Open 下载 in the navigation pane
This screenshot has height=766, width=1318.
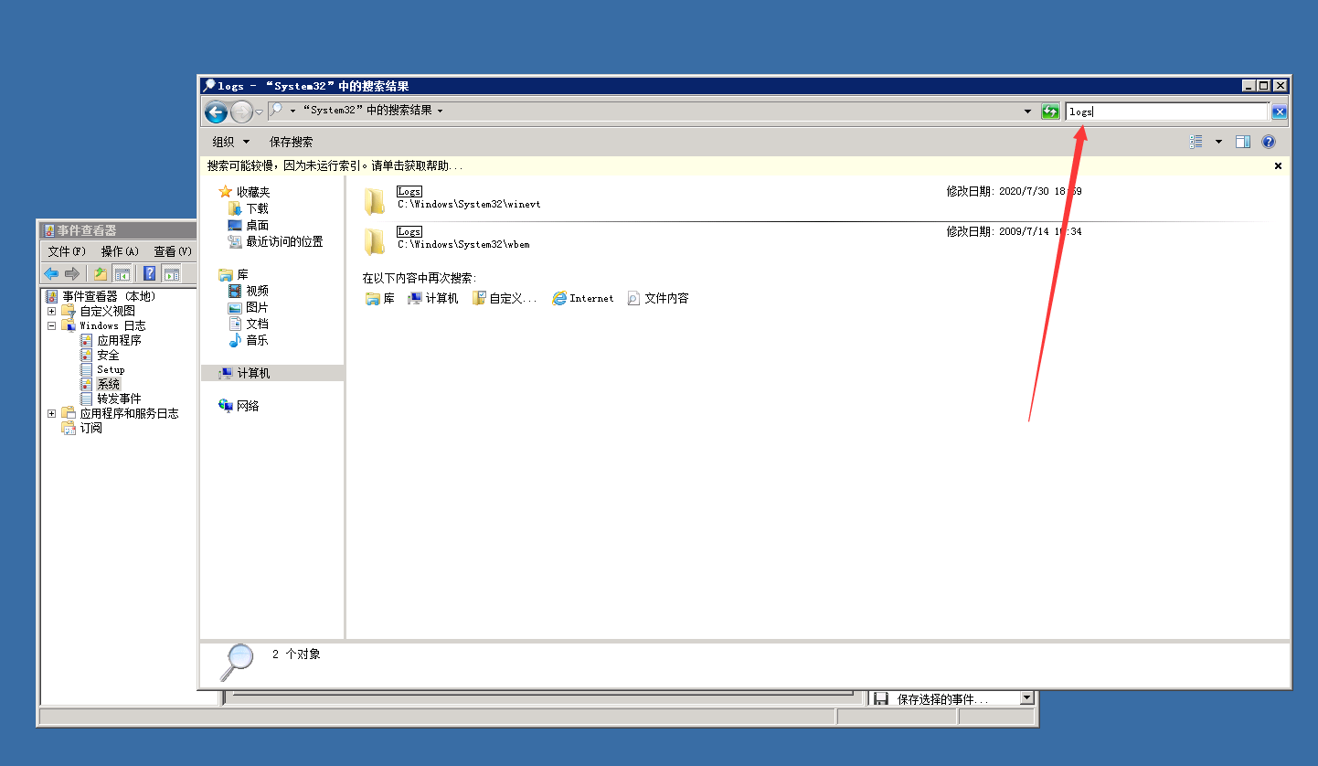point(249,208)
